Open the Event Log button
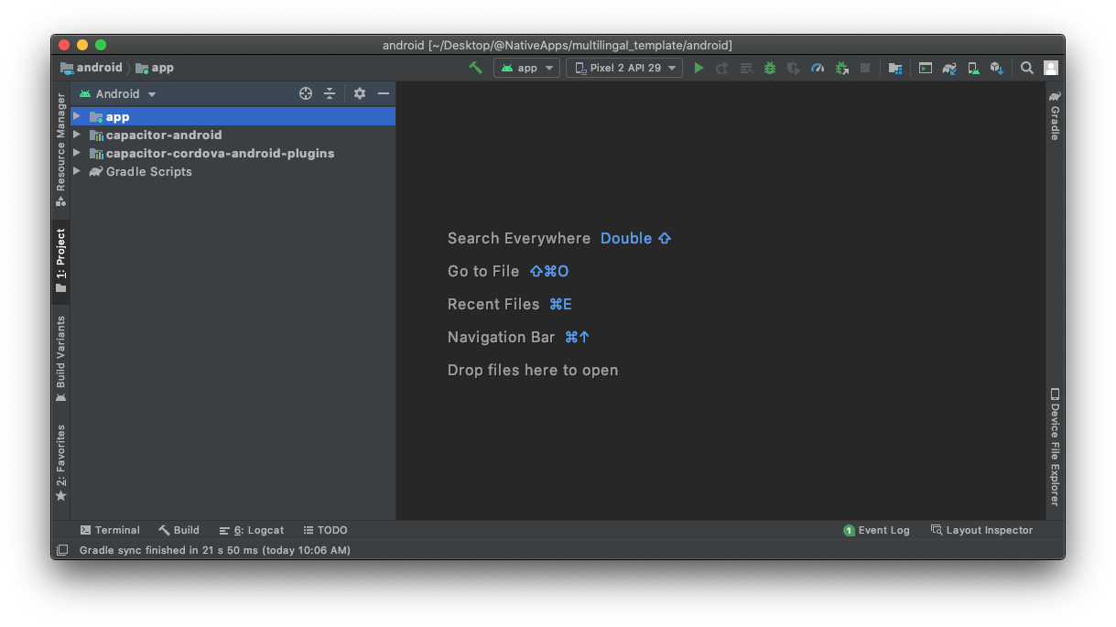Screen dimensions: 1116x627 (876, 530)
